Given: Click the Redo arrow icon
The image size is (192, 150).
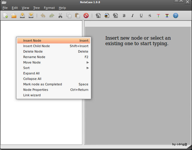Looking at the screenshot, I should (52, 16).
